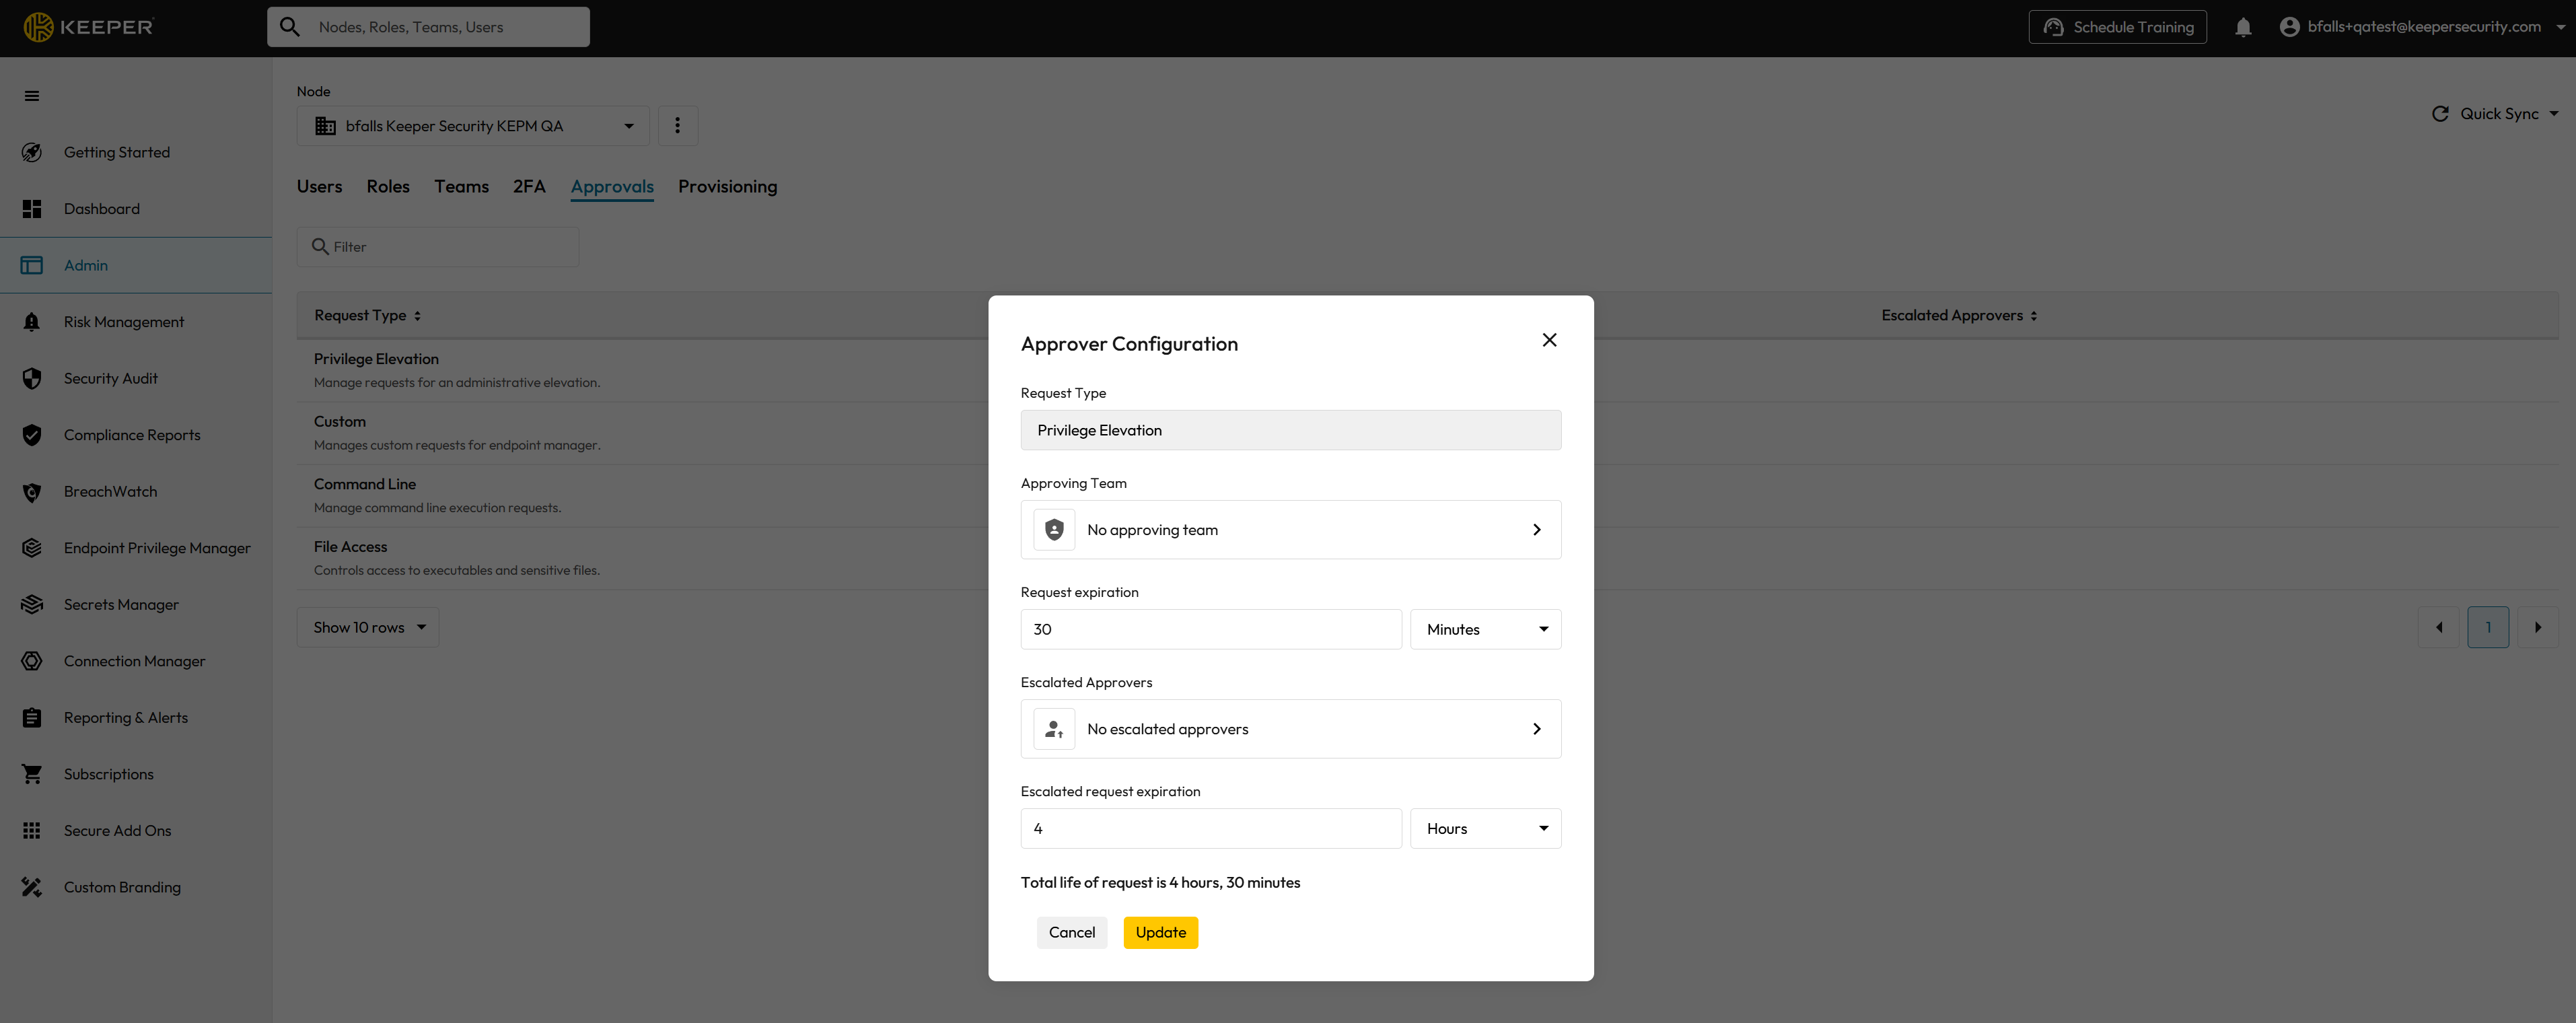2576x1023 pixels.
Task: Click the notifications bell icon
Action: 2243,27
